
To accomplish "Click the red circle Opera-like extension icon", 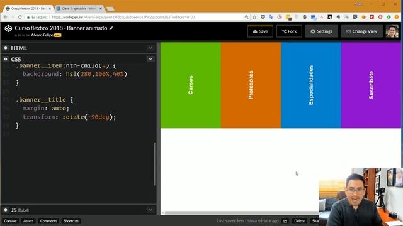I will (x=380, y=17).
